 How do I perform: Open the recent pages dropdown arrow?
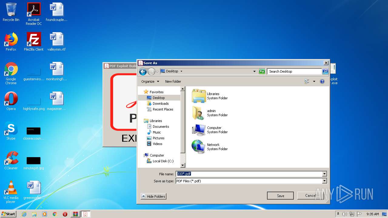(x=157, y=72)
